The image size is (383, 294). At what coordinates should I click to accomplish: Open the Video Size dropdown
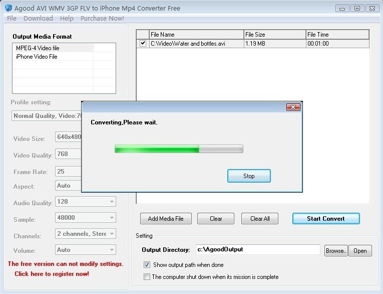coord(69,137)
